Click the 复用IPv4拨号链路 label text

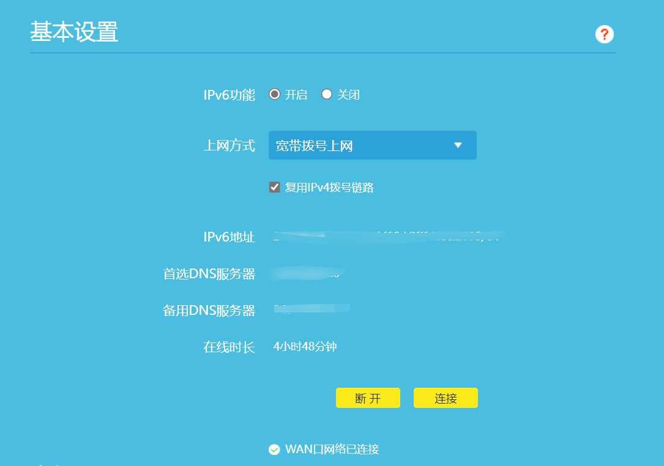[x=329, y=188]
